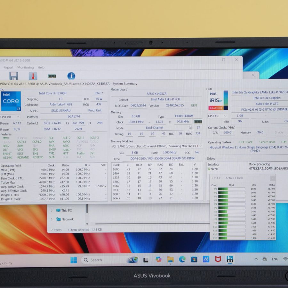Click the X1405ZA.315 BIOS version value

(x=175, y=105)
